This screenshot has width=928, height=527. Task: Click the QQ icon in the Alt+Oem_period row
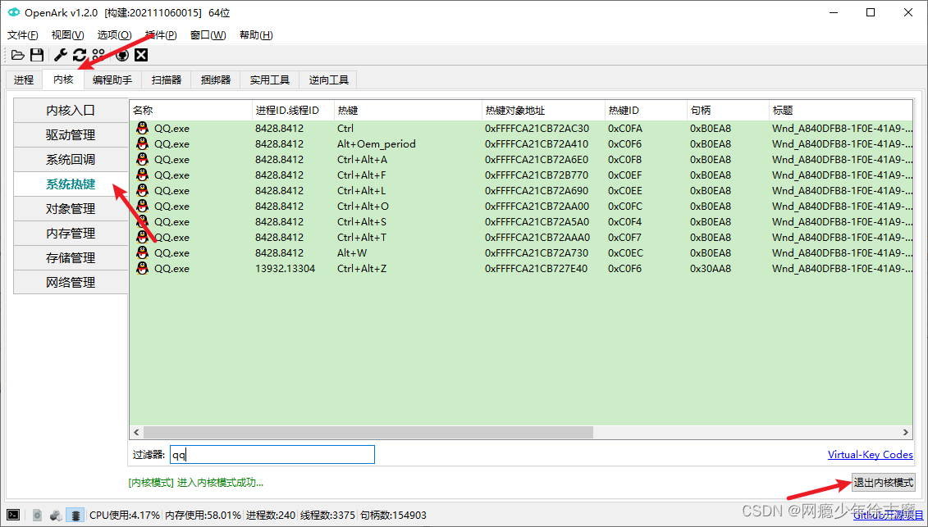[x=143, y=143]
